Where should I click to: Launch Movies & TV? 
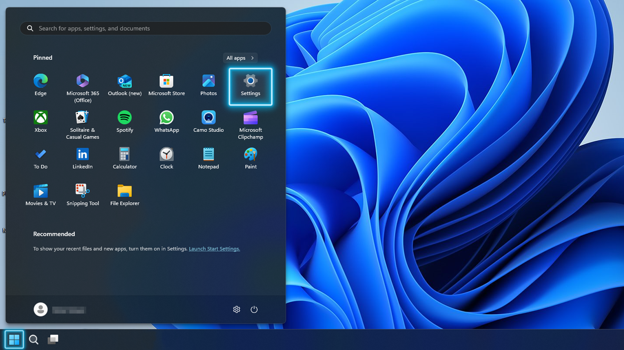(x=41, y=195)
